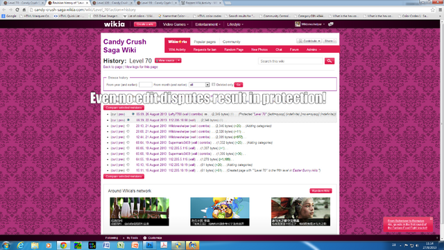Image resolution: width=444 pixels, height=250 pixels.
Task: Follow View logs for this page link
Action: click(142, 67)
